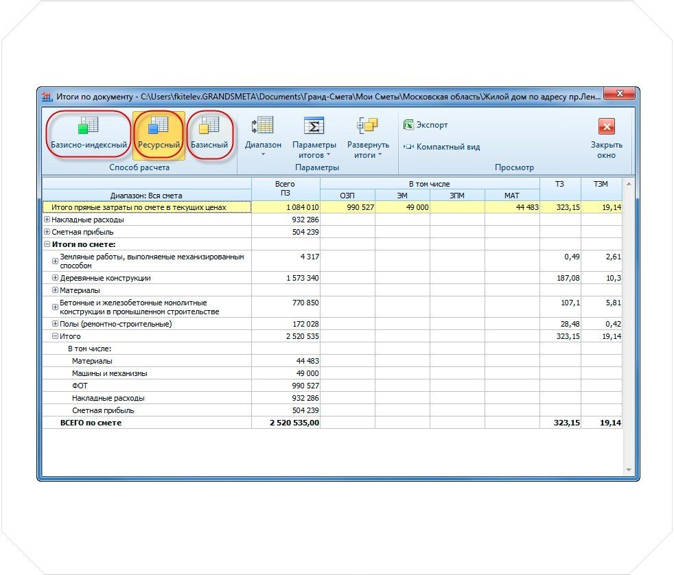
Task: Expand the Сметная прибыль row
Action: [x=47, y=232]
